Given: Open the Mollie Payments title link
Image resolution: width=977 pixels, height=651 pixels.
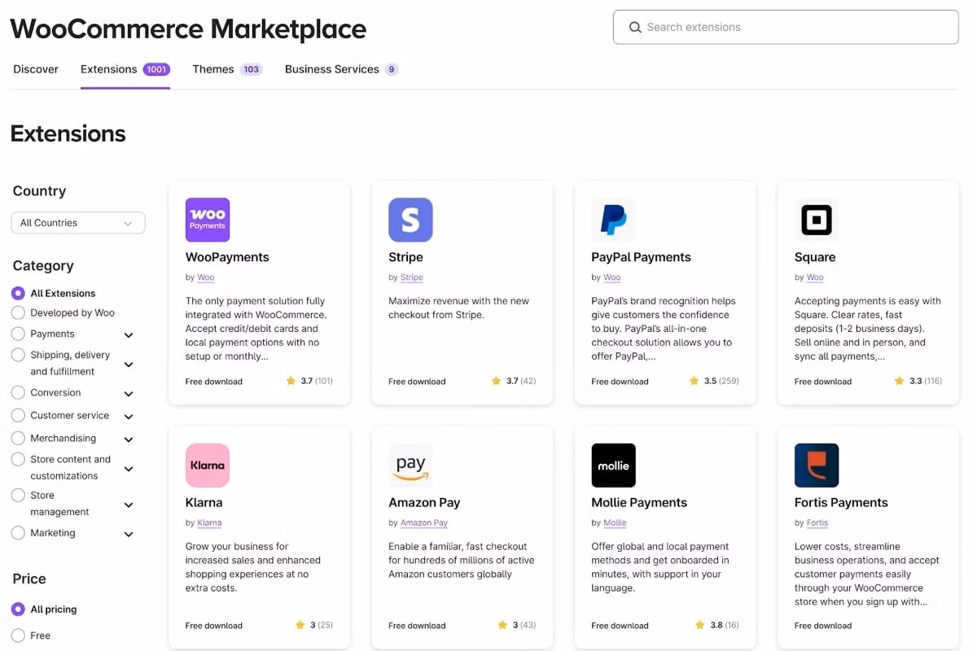Looking at the screenshot, I should pos(639,503).
